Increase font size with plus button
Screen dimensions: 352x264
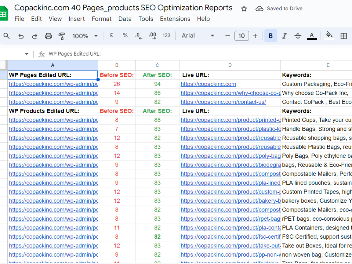[255, 36]
